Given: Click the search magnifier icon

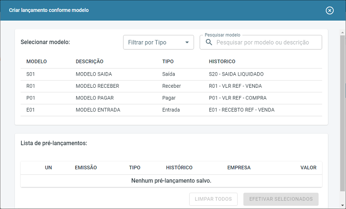Looking at the screenshot, I should 209,42.
